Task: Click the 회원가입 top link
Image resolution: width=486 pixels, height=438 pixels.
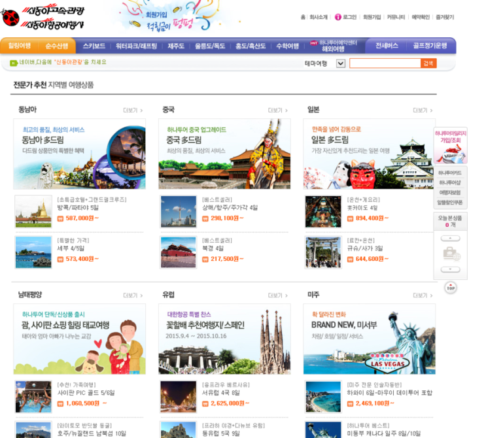Action: (x=372, y=18)
